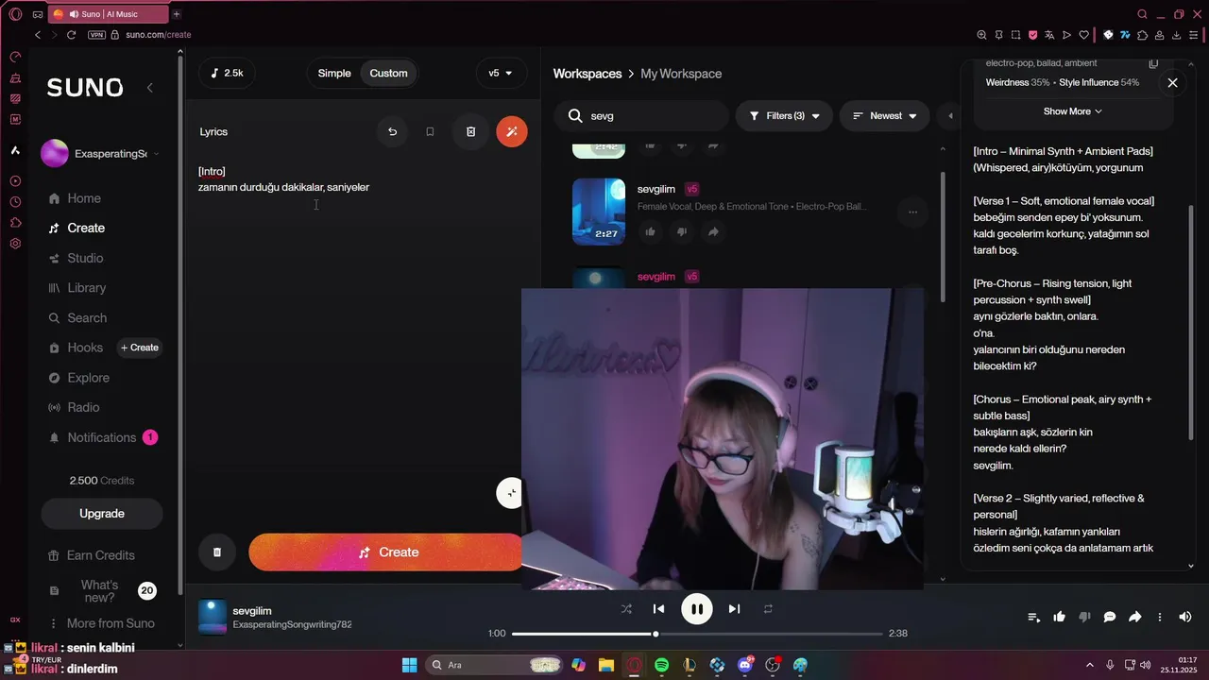Viewport: 1209px width, 680px height.
Task: Collapse the lyrics editor with the round arrows button
Action: point(511,493)
